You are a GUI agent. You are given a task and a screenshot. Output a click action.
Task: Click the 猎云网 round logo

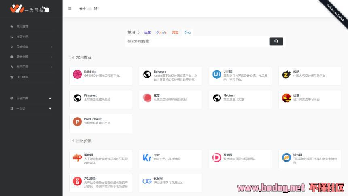coord(286,158)
